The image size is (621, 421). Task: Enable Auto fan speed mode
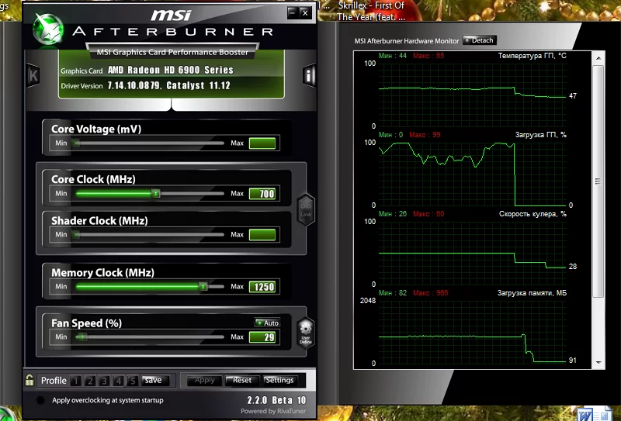pyautogui.click(x=267, y=323)
